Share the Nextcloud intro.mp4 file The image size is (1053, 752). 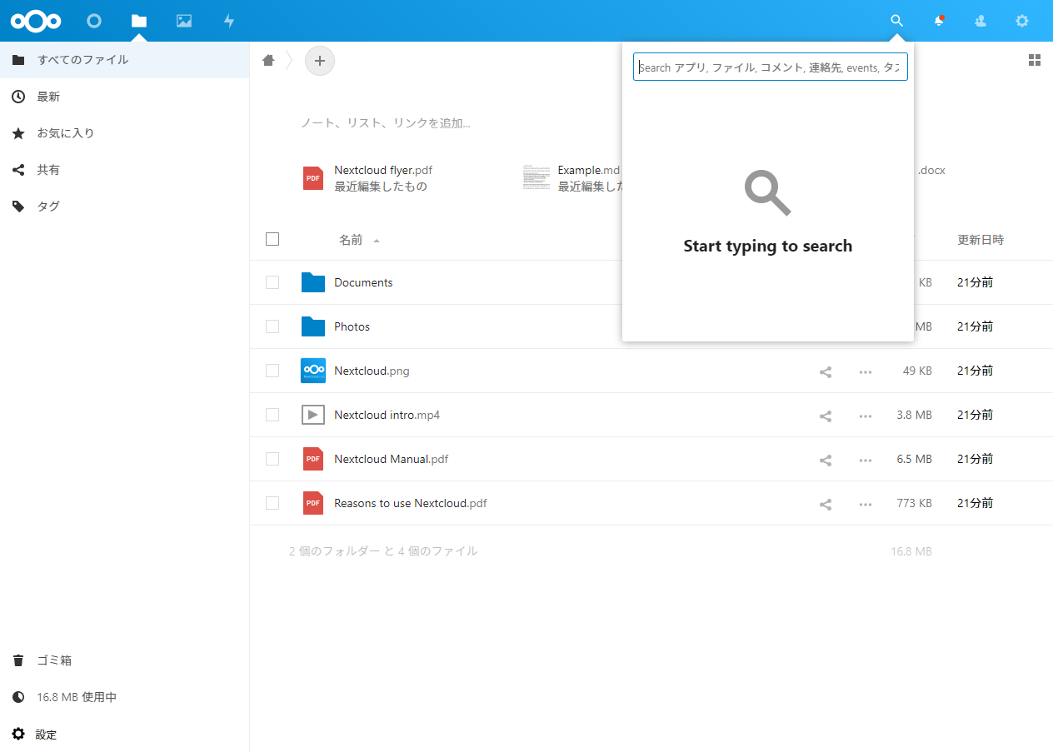[x=826, y=416]
